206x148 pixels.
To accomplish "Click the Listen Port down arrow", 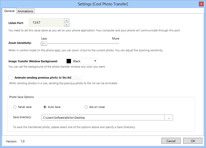I will click(x=66, y=24).
